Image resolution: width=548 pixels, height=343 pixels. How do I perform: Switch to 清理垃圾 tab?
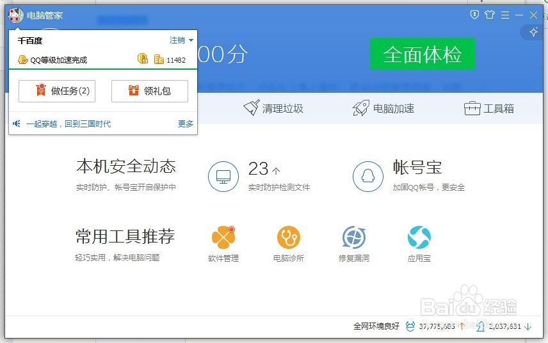pyautogui.click(x=273, y=108)
